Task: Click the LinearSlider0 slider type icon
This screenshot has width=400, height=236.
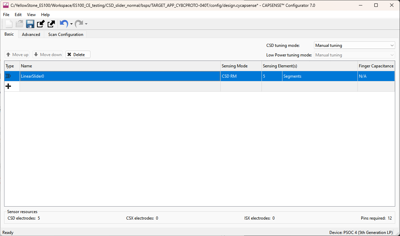Action: [9, 76]
